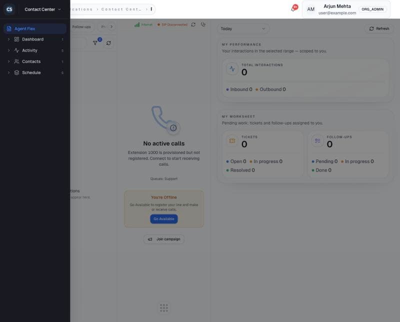400x322 pixels.
Task: Click the Go Available button
Action: [x=164, y=219]
